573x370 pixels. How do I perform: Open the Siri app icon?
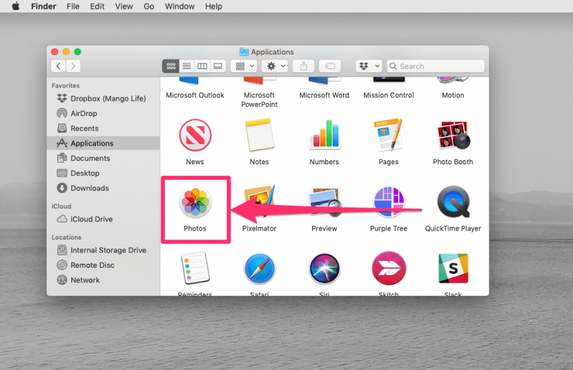(x=324, y=269)
